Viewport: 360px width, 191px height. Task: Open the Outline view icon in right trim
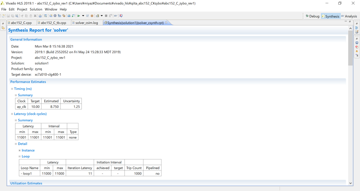click(x=357, y=28)
